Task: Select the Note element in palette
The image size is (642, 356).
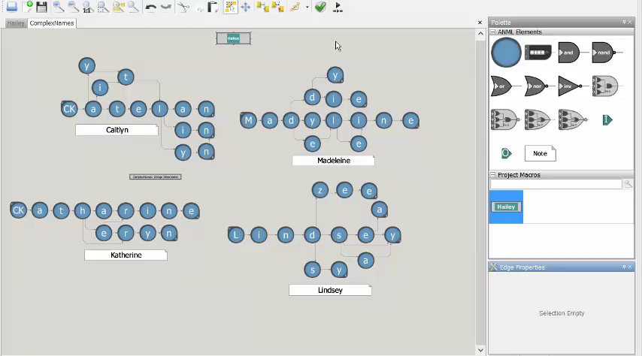Action: 540,153
